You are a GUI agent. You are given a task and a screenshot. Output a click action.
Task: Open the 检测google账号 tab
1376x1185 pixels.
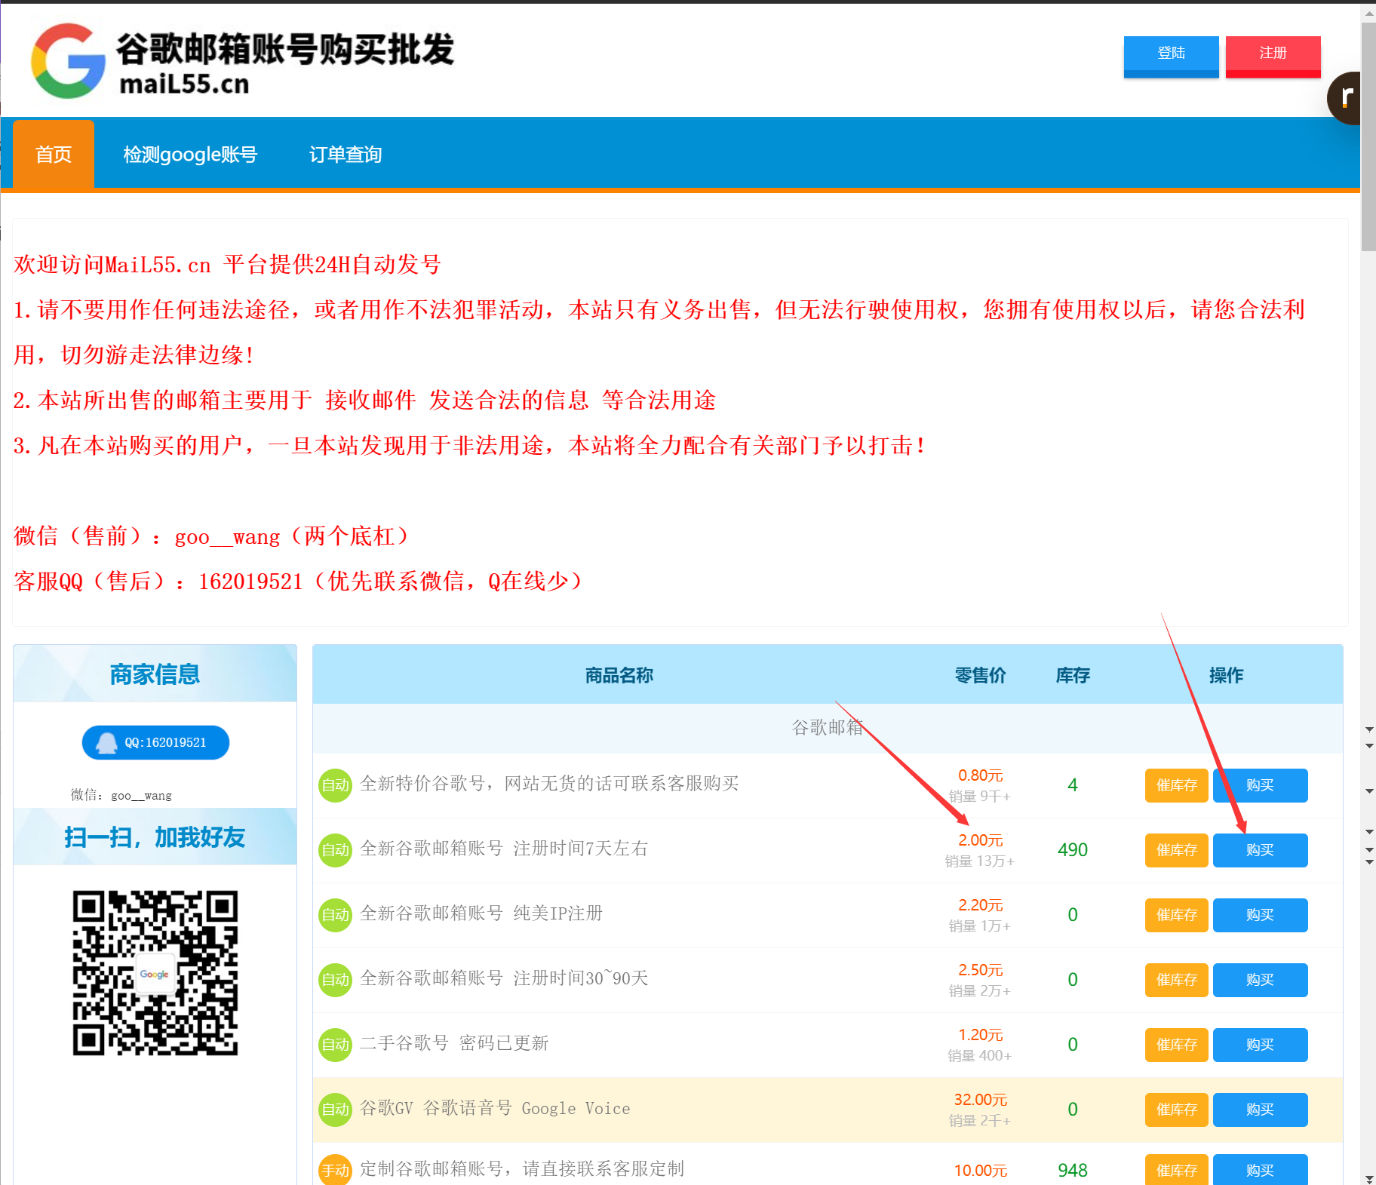pyautogui.click(x=190, y=154)
